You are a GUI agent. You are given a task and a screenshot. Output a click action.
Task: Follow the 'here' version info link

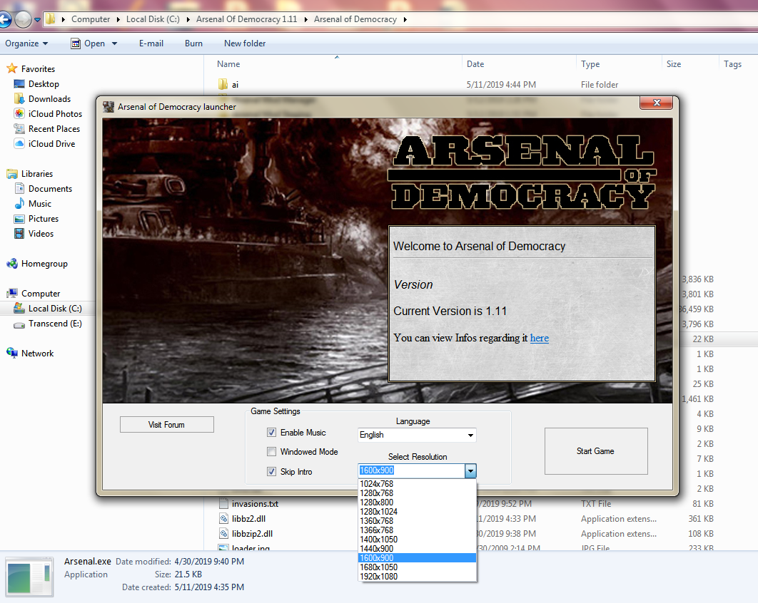pyautogui.click(x=540, y=338)
